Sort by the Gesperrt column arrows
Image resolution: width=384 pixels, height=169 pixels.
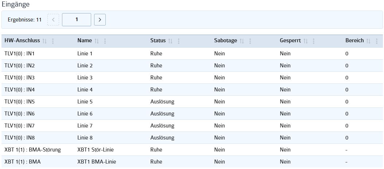tap(305, 41)
